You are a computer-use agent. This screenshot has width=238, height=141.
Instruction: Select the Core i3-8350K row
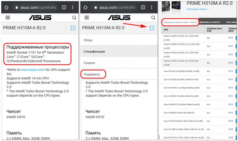pos(199,113)
